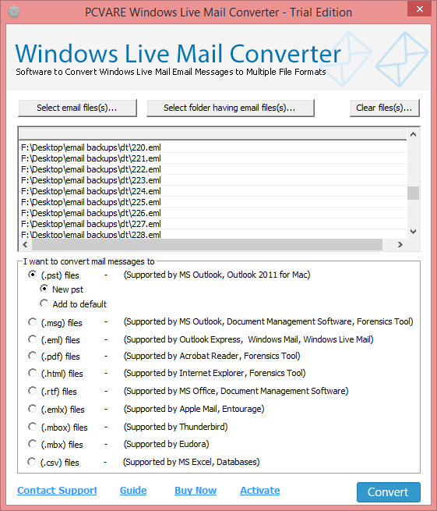Select the (.csv) files radio button
The height and width of the screenshot is (511, 437).
tap(32, 462)
